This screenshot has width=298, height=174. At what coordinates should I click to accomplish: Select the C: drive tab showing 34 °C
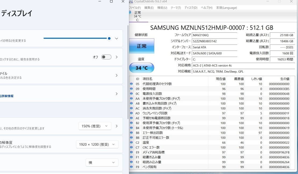coord(138,16)
